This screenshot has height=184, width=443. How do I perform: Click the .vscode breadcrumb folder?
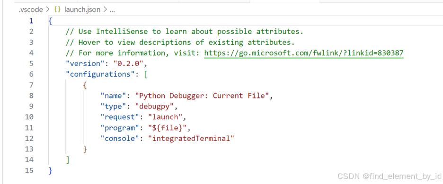(30, 10)
